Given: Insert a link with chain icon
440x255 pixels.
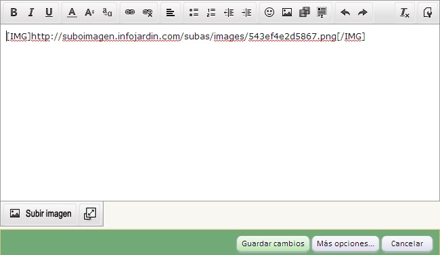Looking at the screenshot, I should 130,12.
